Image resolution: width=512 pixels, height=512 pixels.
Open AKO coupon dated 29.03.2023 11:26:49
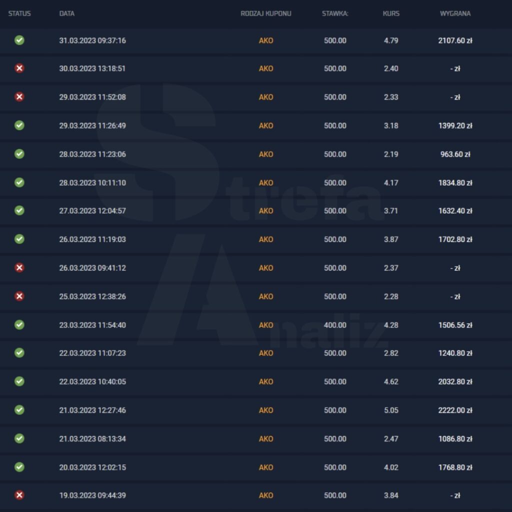pyautogui.click(x=266, y=125)
